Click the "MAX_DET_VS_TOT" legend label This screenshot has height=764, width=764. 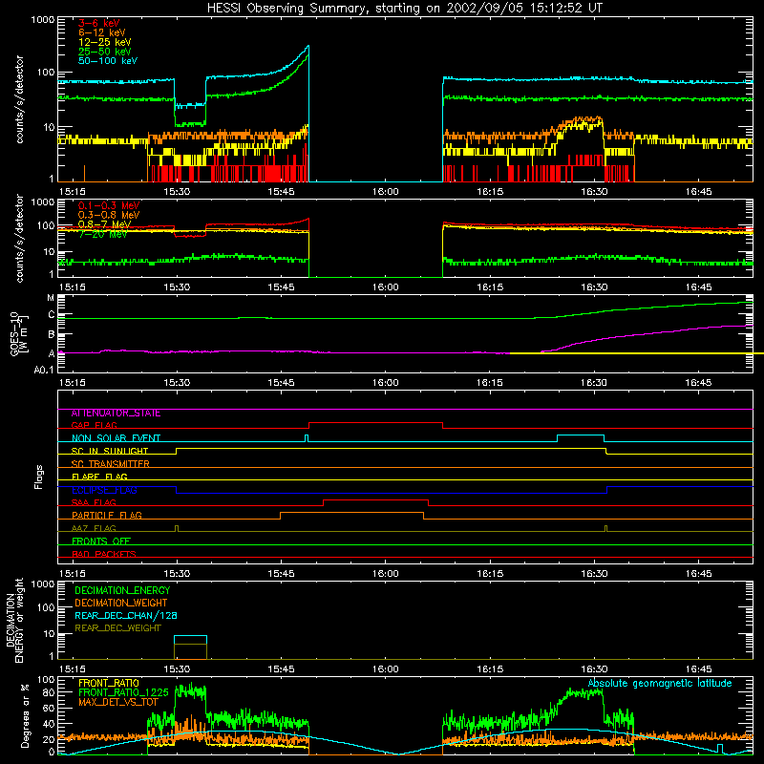click(117, 702)
